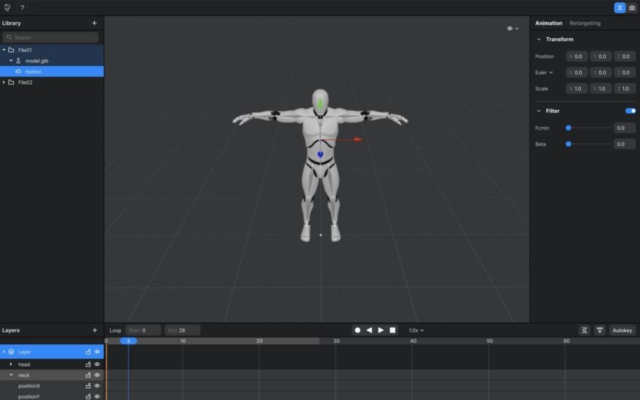Hide the neck layer with eye icon

coord(97,375)
